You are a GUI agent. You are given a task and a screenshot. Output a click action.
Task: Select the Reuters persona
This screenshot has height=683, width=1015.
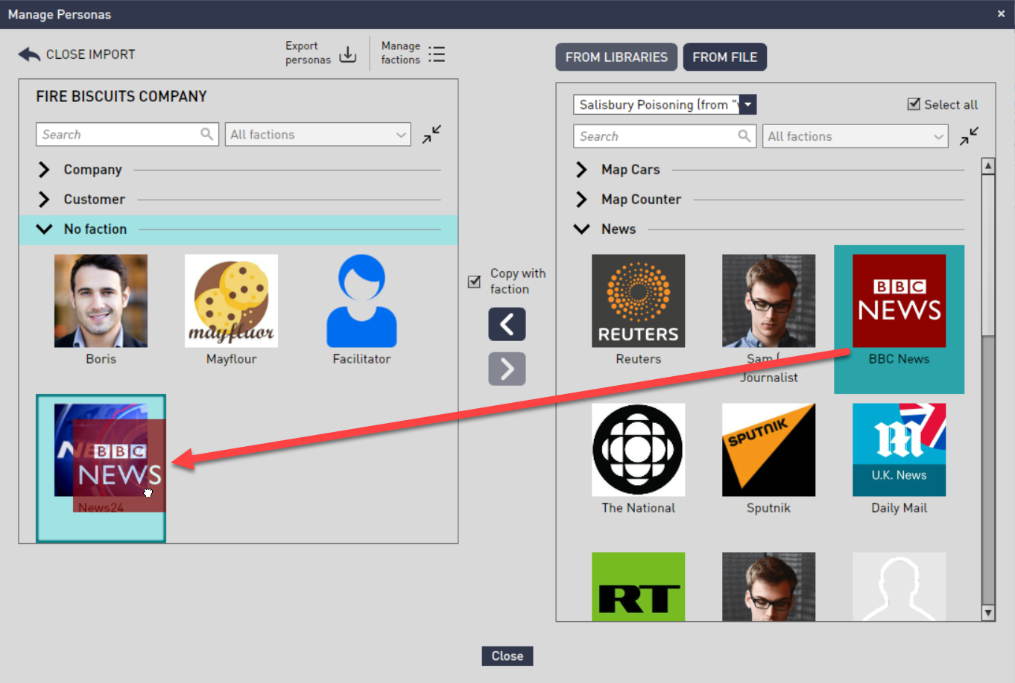638,310
